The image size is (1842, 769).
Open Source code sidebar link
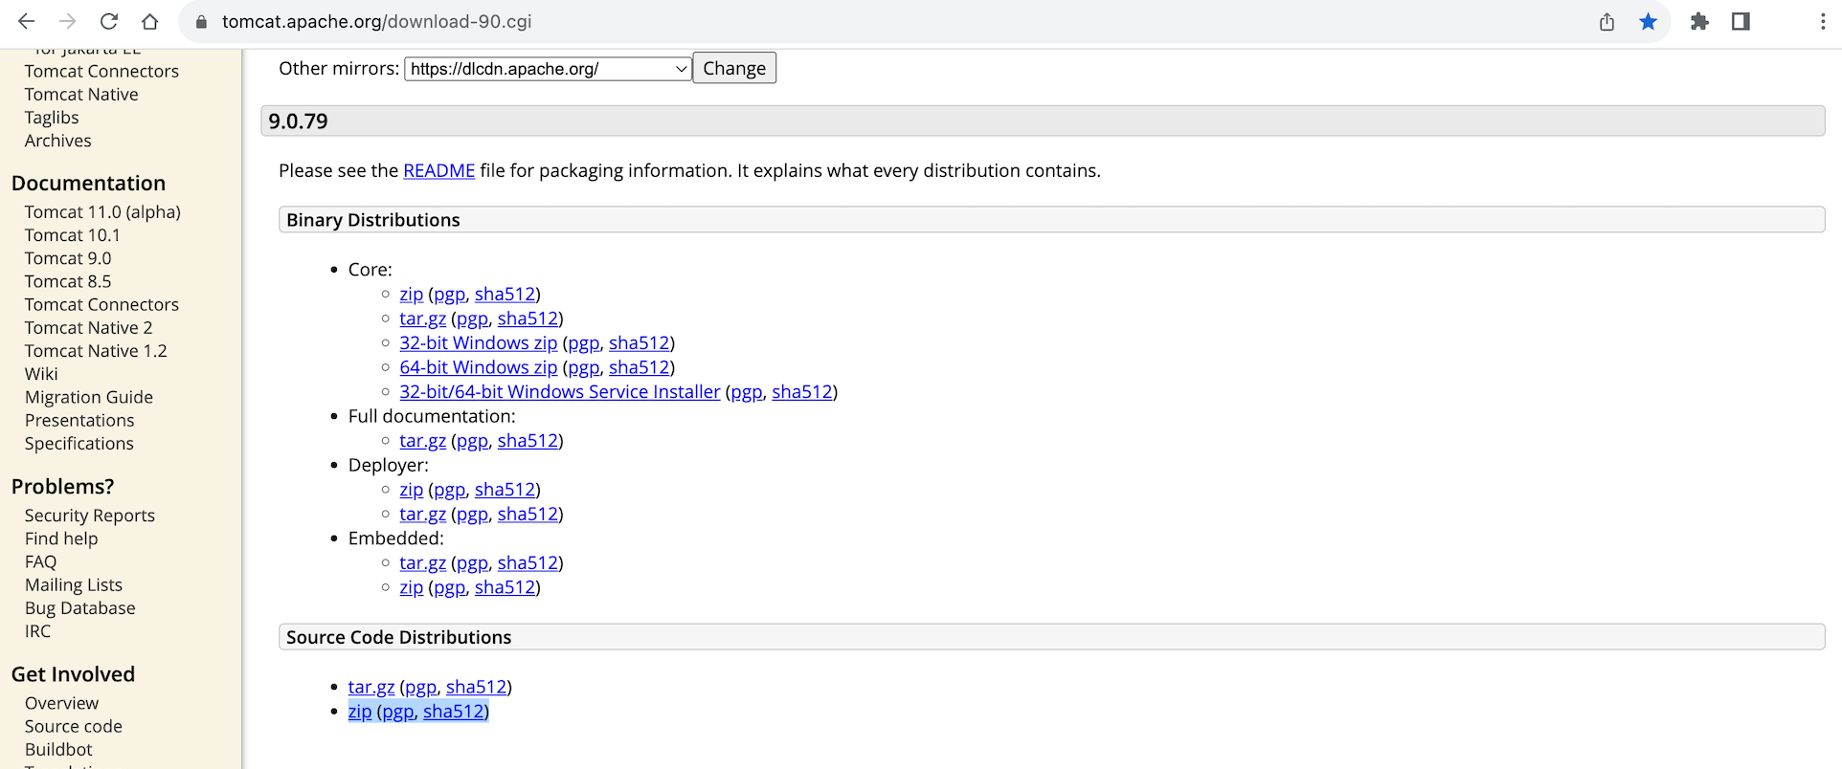pos(74,727)
